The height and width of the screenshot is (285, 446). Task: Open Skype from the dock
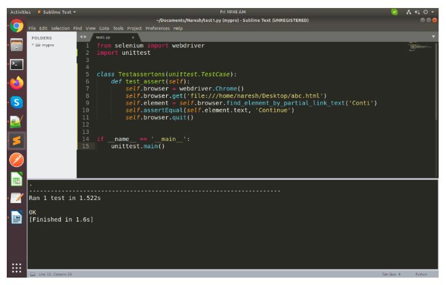coord(17,102)
